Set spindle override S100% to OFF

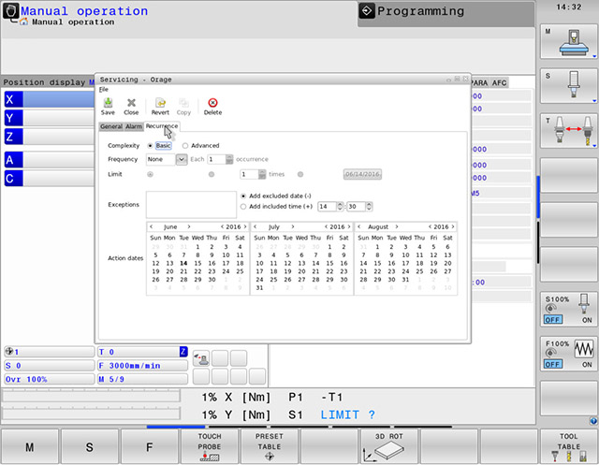click(553, 320)
